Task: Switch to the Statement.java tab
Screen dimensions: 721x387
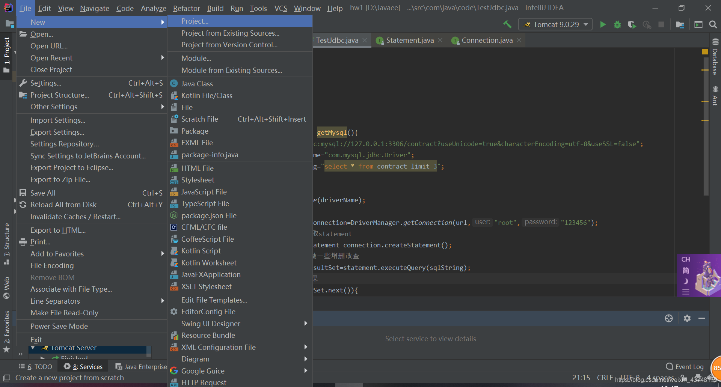Action: click(410, 40)
